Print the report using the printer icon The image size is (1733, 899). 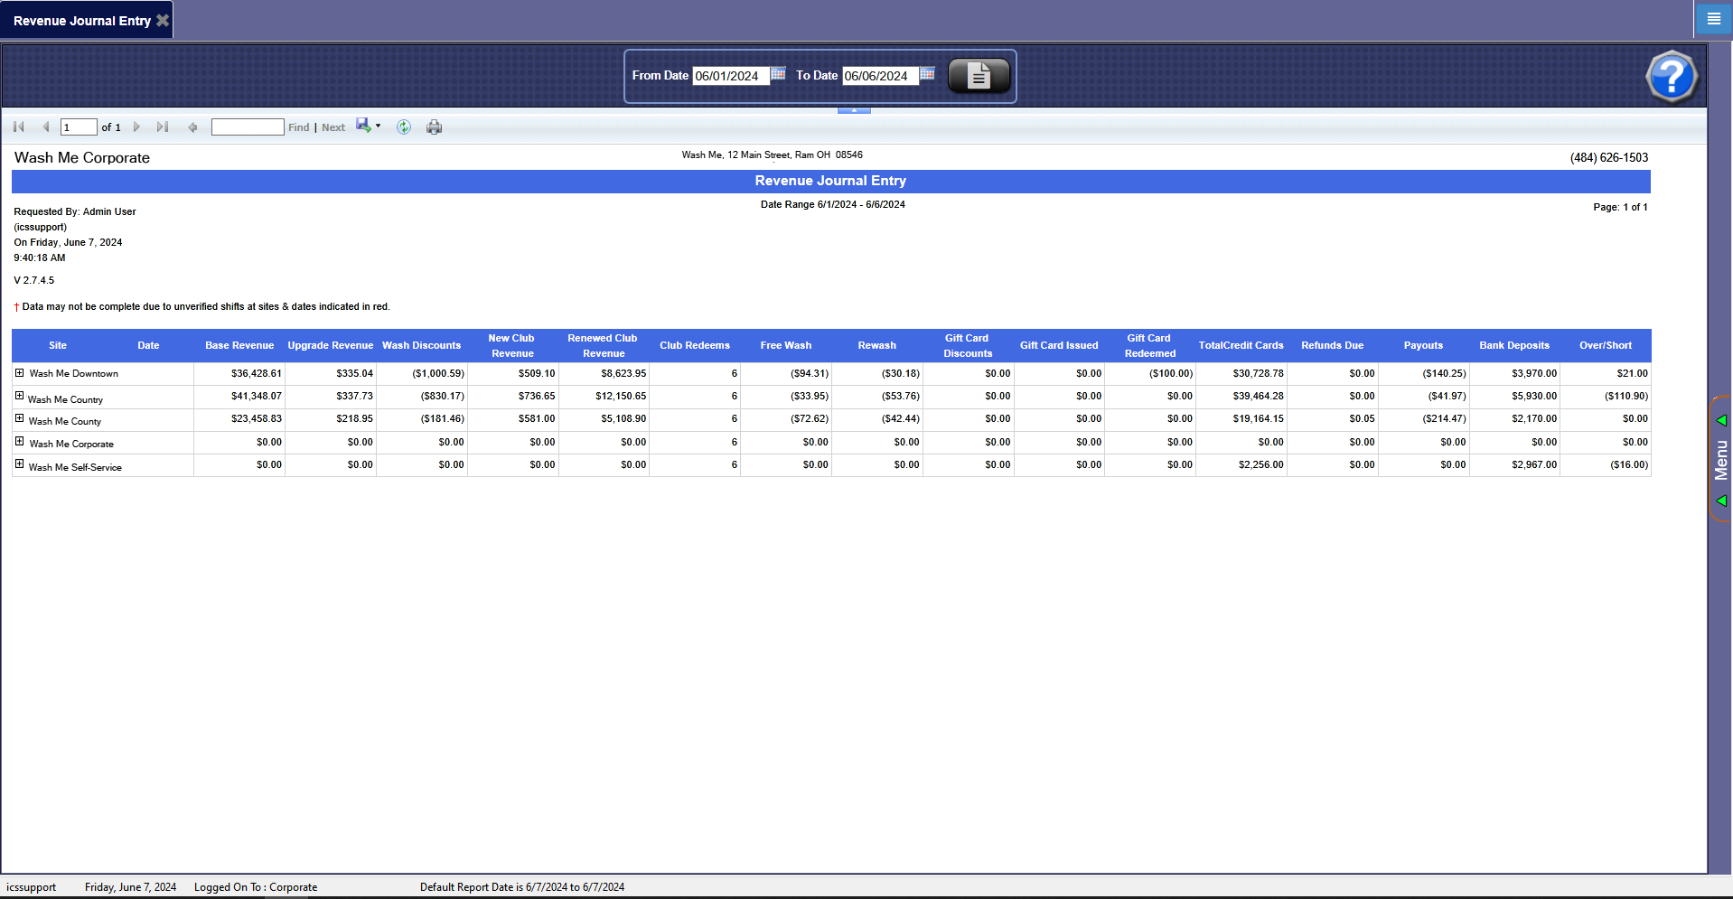[x=435, y=127]
